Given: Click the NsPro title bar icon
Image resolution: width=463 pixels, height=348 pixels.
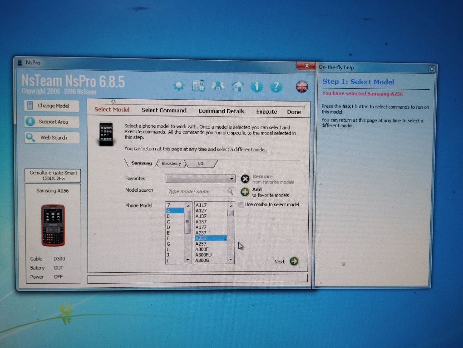Looking at the screenshot, I should [x=20, y=63].
